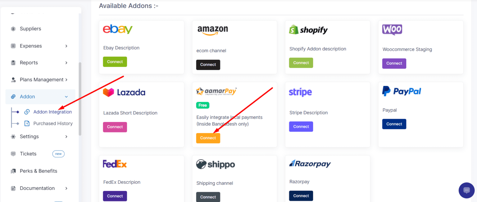
Task: Click the eBay logo
Action: click(x=118, y=29)
